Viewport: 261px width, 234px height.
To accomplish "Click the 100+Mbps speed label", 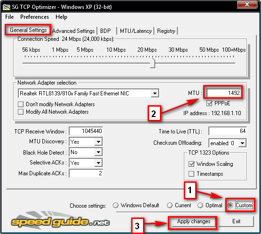I will coord(234,50).
